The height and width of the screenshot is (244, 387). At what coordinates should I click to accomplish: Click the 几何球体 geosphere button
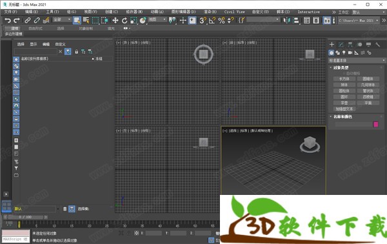[368, 85]
